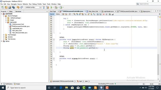This screenshot has width=161, height=90.
Task: Open the Debug Project dropdown arrow
Action: coord(58,7)
